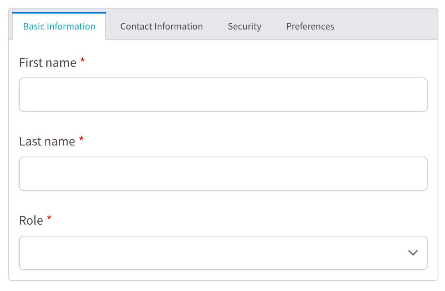Select the Basic Information tab
445x291 pixels.
[59, 26]
